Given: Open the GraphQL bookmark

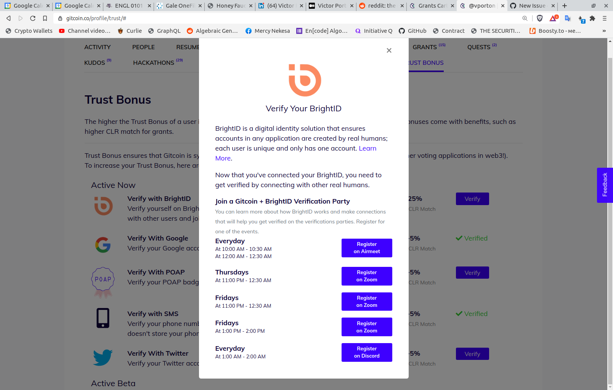Looking at the screenshot, I should pyautogui.click(x=164, y=31).
